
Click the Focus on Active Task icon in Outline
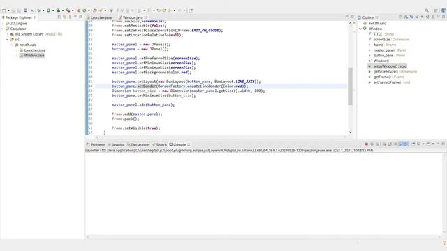click(400, 17)
